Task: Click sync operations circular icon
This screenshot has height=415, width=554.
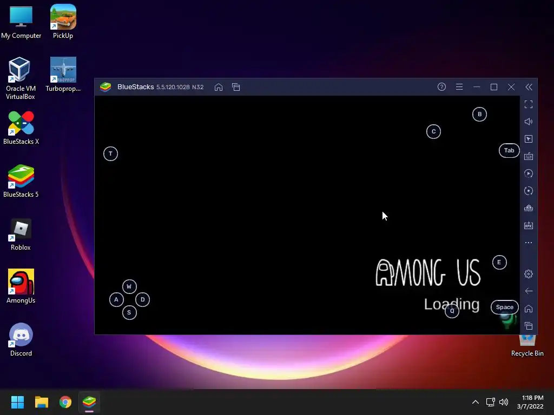Action: pyautogui.click(x=528, y=191)
